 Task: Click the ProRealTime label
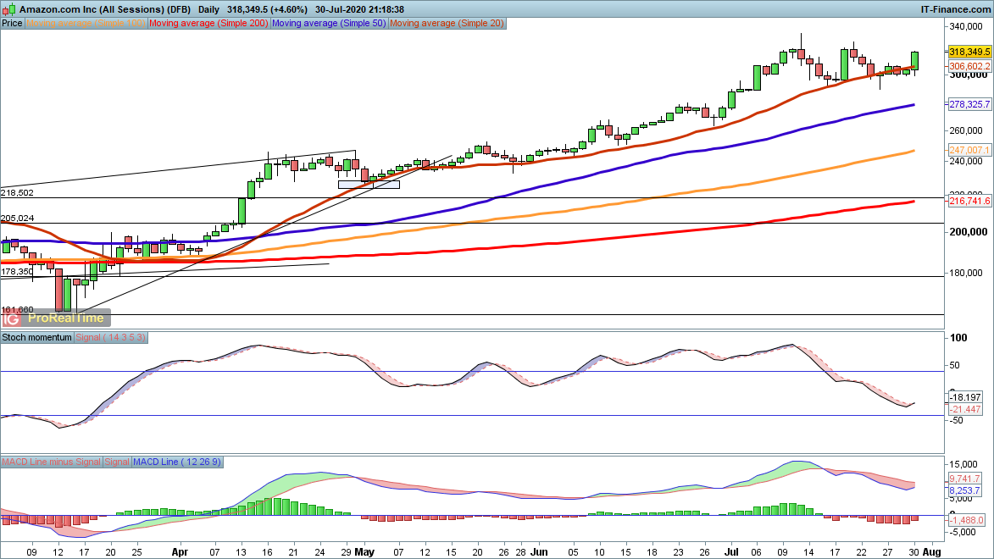click(x=65, y=318)
